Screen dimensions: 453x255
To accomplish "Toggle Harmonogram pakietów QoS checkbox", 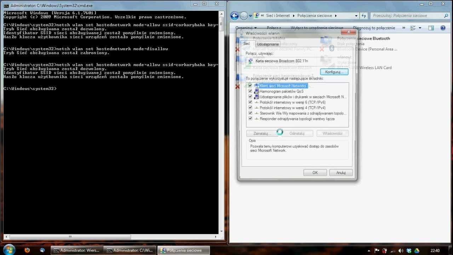I will [250, 91].
